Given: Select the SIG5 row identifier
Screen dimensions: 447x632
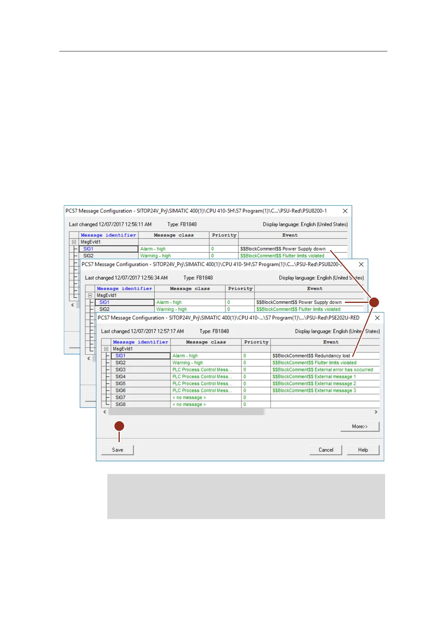Looking at the screenshot, I should tap(141, 384).
